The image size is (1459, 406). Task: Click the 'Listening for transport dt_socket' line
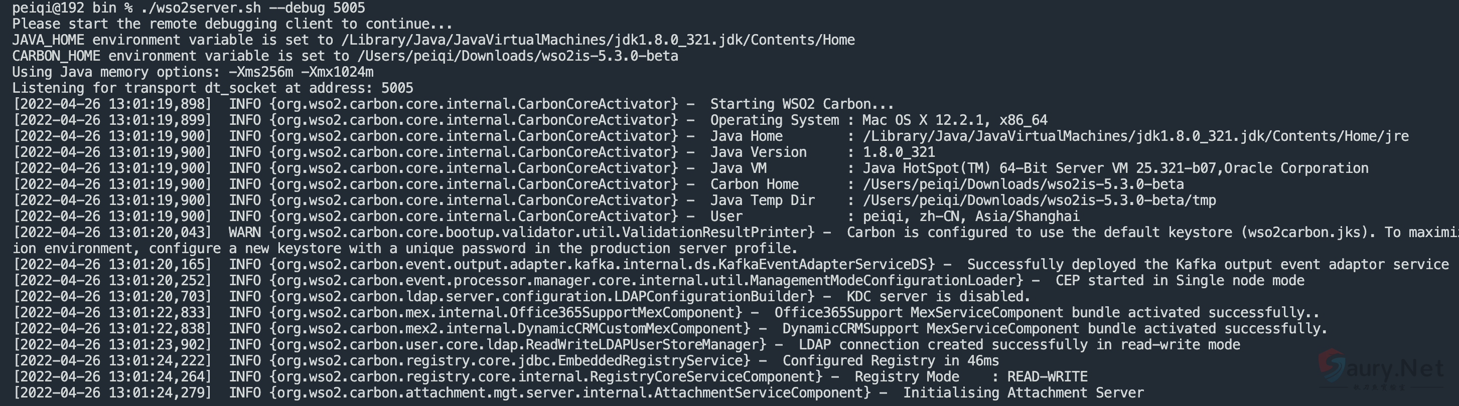tap(212, 88)
